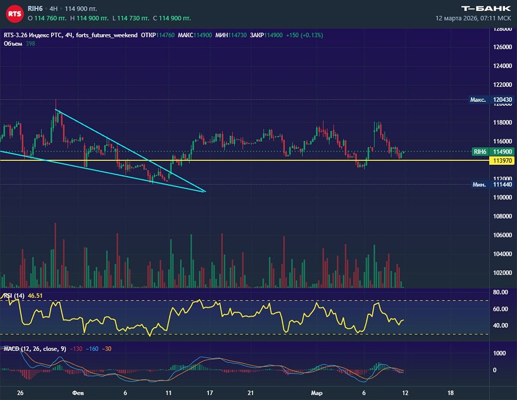The image size is (517, 400).
Task: Click the yellow 113970 price level label
Action: (503, 161)
